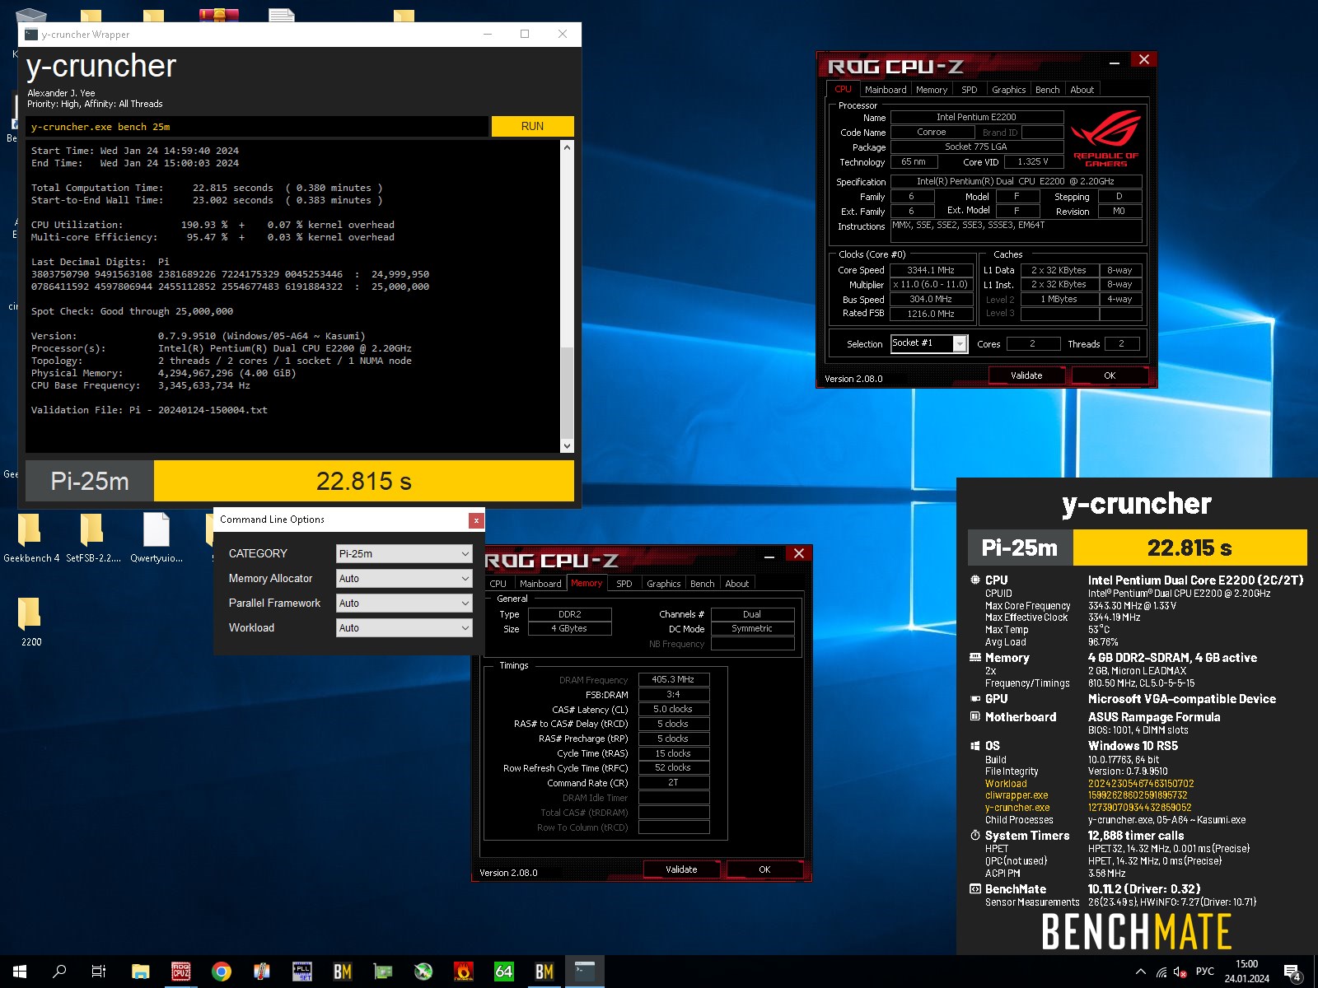The width and height of the screenshot is (1318, 988).
Task: Open the SetFSB-2.2 desktop folder
Action: point(92,538)
